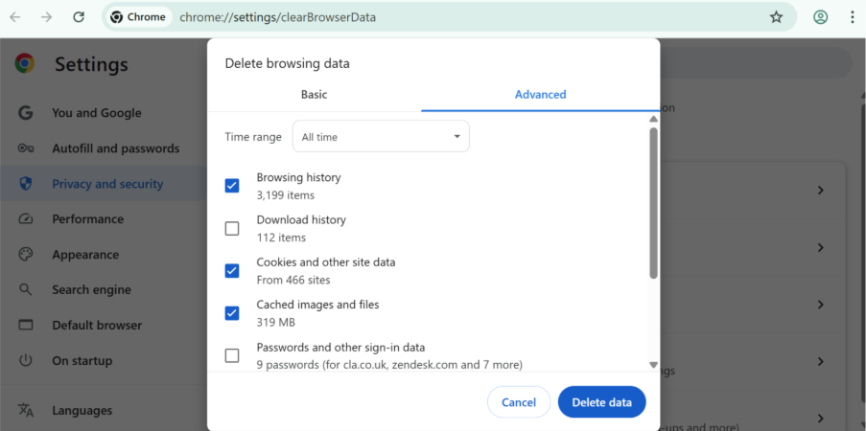Click the Languages translate icon

25,410
